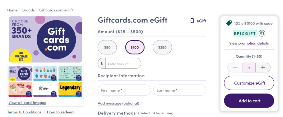Open How to redeem link

61,112
